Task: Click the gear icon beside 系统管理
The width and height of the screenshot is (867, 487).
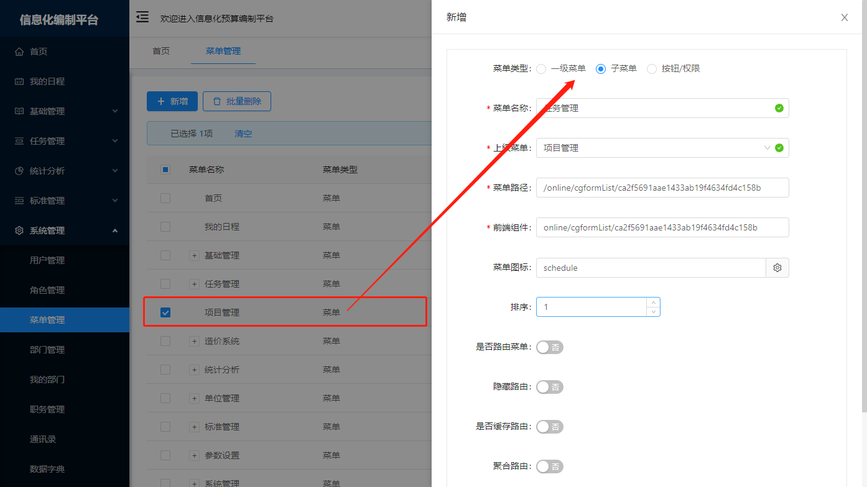Action: [19, 230]
